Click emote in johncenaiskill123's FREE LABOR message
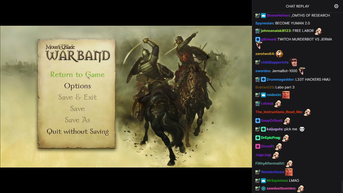Screen dimensions: 343x193 pos(318,31)
